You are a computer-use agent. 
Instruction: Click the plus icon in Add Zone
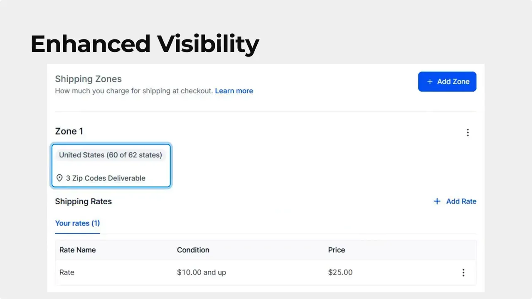(430, 82)
